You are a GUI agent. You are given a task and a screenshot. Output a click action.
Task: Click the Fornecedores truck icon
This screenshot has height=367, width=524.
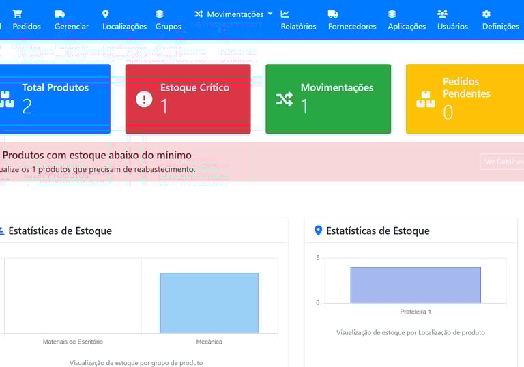[333, 14]
